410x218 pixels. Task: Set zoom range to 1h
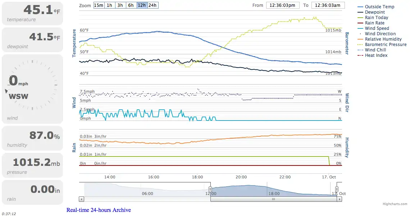(109, 5)
